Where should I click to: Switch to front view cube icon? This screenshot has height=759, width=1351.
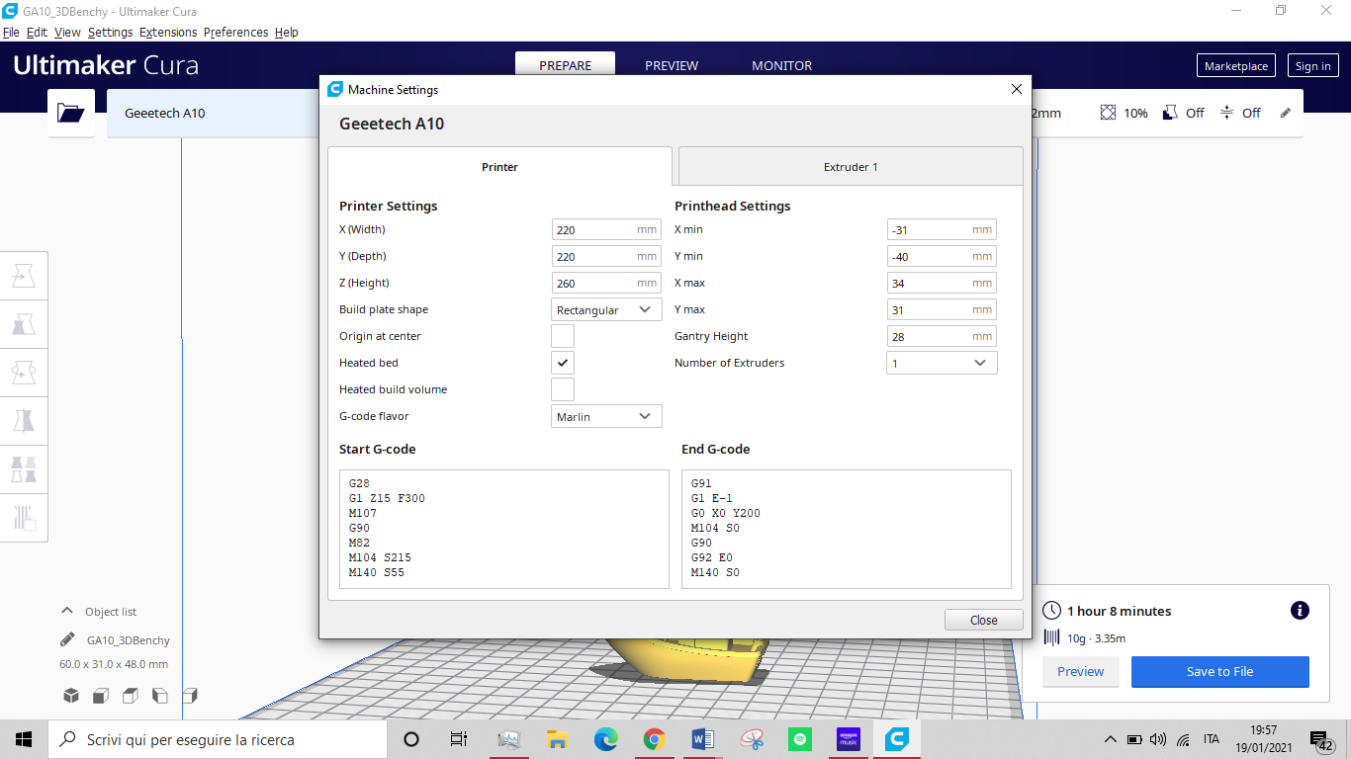101,696
